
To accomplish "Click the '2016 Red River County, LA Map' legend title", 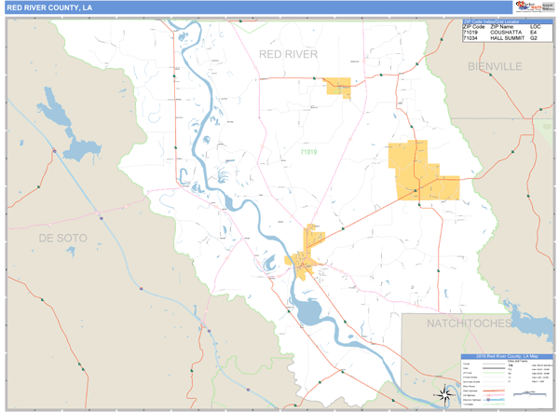I will pos(507,356).
